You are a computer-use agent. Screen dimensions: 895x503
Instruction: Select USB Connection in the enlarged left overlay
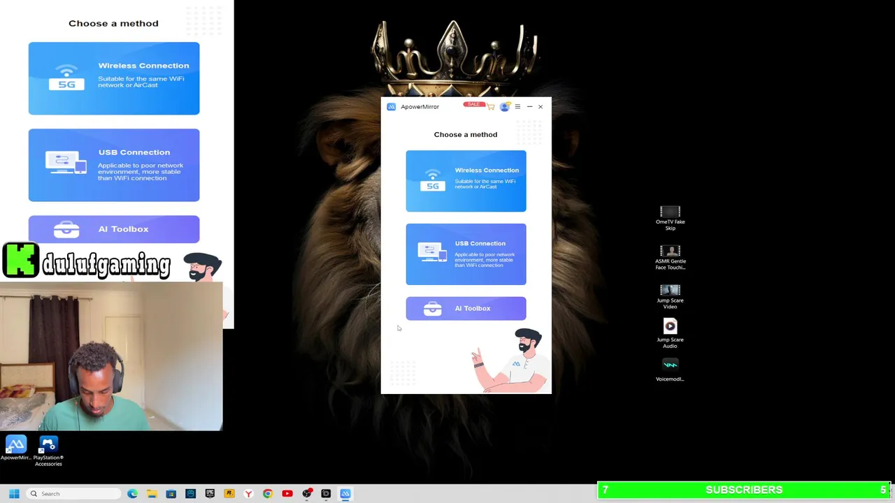click(114, 165)
